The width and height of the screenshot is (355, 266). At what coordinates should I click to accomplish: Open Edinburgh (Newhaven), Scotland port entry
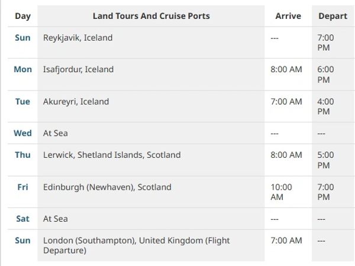coord(107,187)
